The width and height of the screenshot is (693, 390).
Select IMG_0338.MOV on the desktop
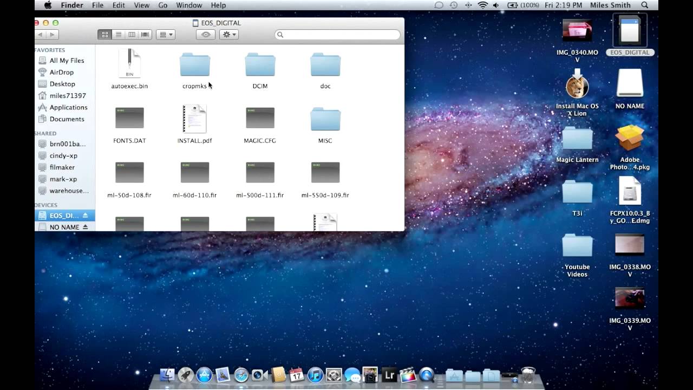[x=630, y=245]
